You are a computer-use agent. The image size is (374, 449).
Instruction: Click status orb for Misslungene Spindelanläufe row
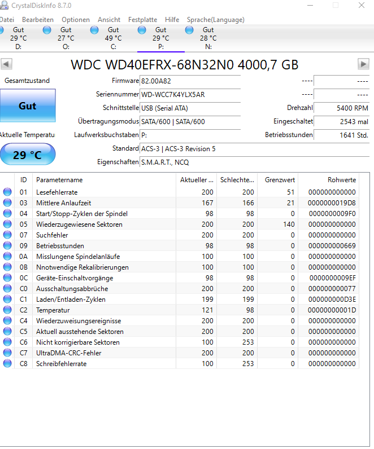(7, 256)
